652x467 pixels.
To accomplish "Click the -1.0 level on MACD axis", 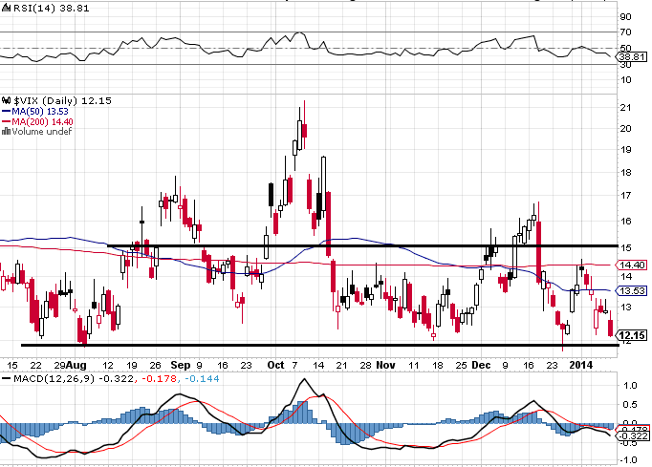I will pos(628,460).
